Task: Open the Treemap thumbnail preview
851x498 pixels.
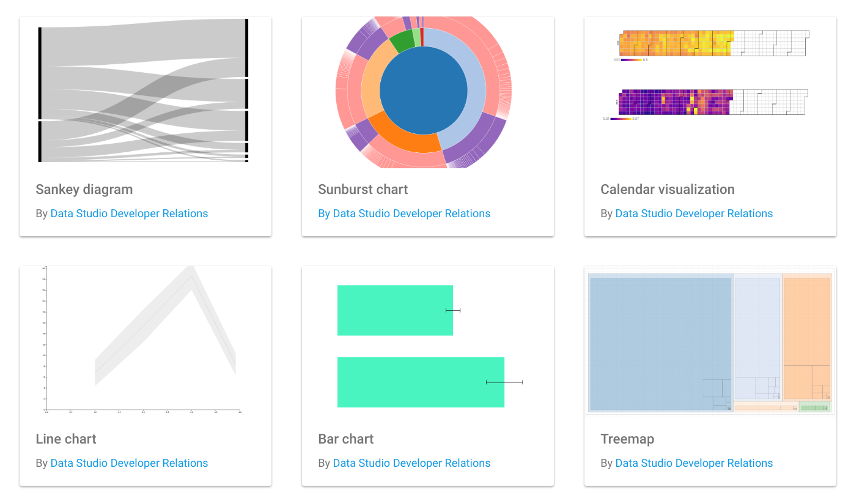Action: point(710,342)
